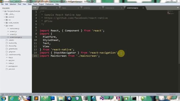
Task: Switch to Sublime Text taskbar icon
Action: click(x=36, y=98)
